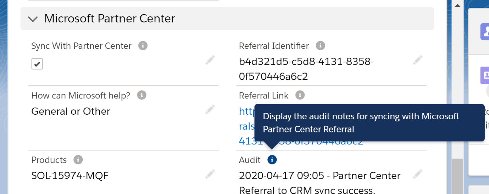Click the Microsoft Partner Center section header
The height and width of the screenshot is (194, 489).
click(x=110, y=18)
